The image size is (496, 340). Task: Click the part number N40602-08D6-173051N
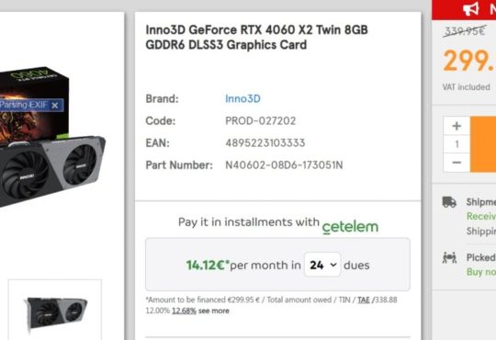click(x=284, y=164)
